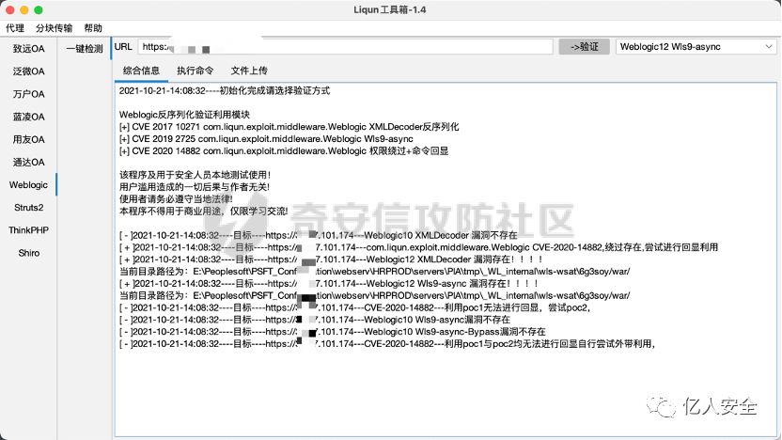Click the Weblogic反序列化验证利用模块 heading line

tap(184, 115)
